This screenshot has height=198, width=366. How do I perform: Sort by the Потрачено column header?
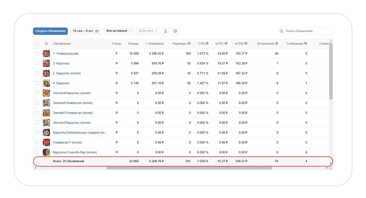tap(156, 44)
